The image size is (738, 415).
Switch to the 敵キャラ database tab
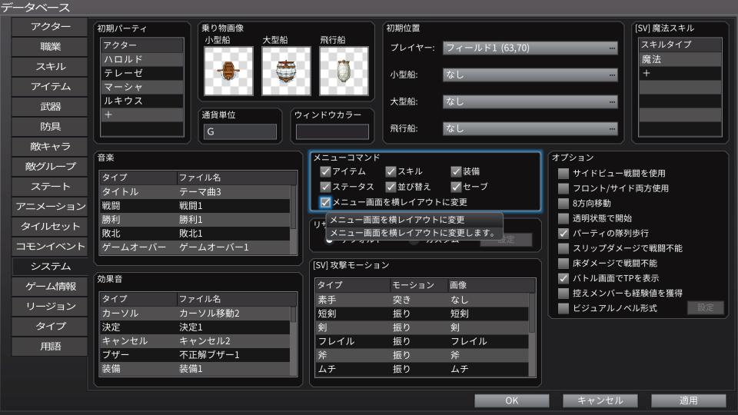click(x=51, y=147)
